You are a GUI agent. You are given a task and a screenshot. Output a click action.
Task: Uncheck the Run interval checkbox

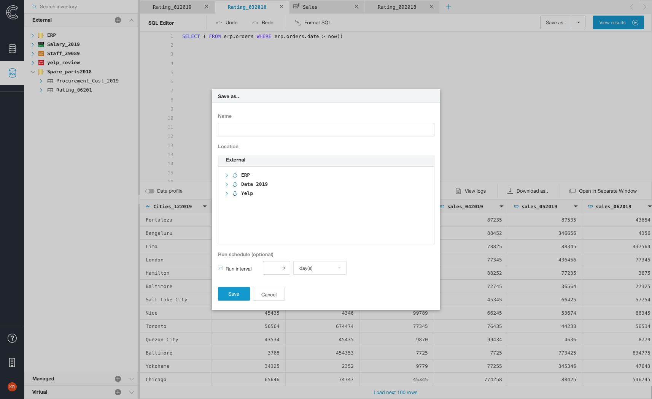click(220, 268)
